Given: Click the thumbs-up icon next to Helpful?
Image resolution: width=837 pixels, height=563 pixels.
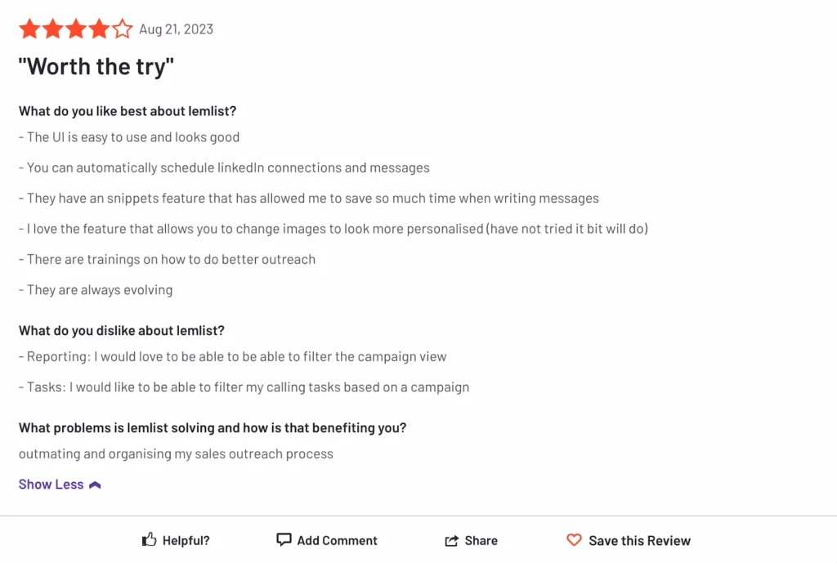Looking at the screenshot, I should [x=149, y=539].
